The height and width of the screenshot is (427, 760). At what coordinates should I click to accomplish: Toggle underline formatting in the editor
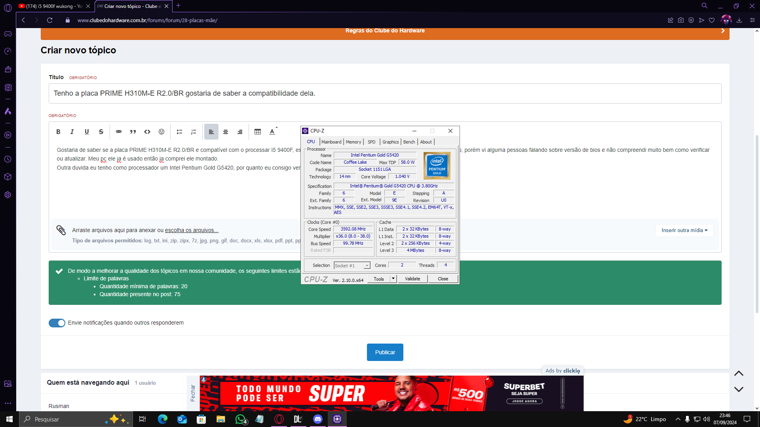[87, 132]
